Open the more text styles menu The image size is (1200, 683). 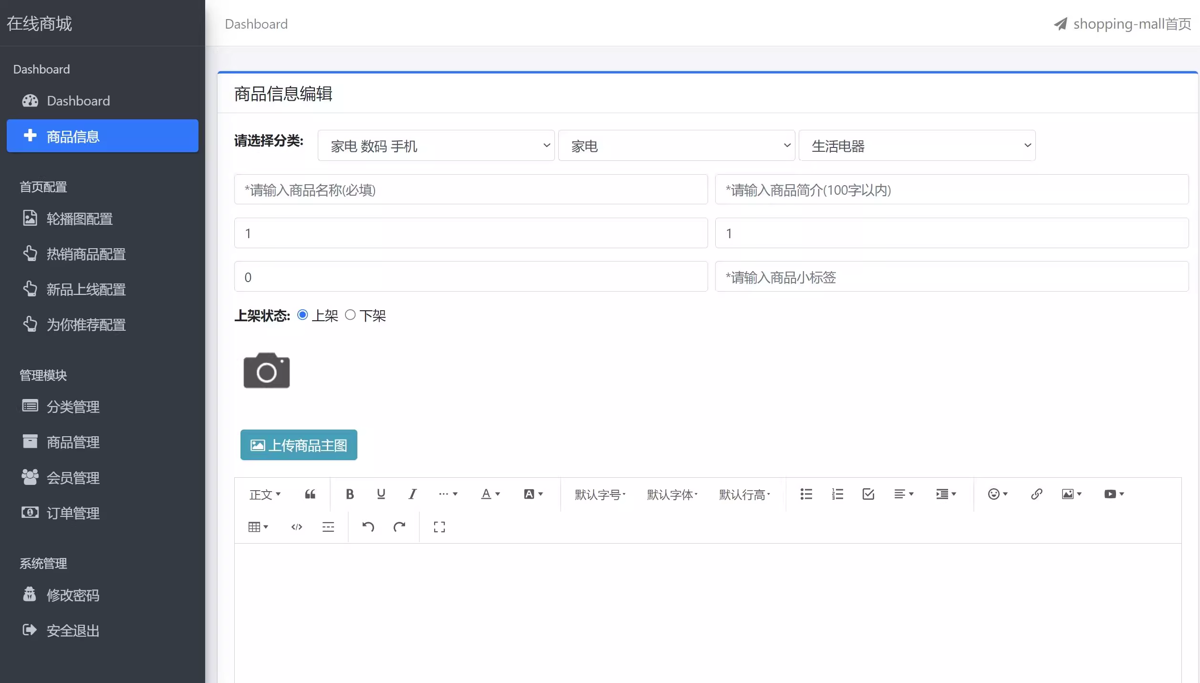tap(448, 494)
